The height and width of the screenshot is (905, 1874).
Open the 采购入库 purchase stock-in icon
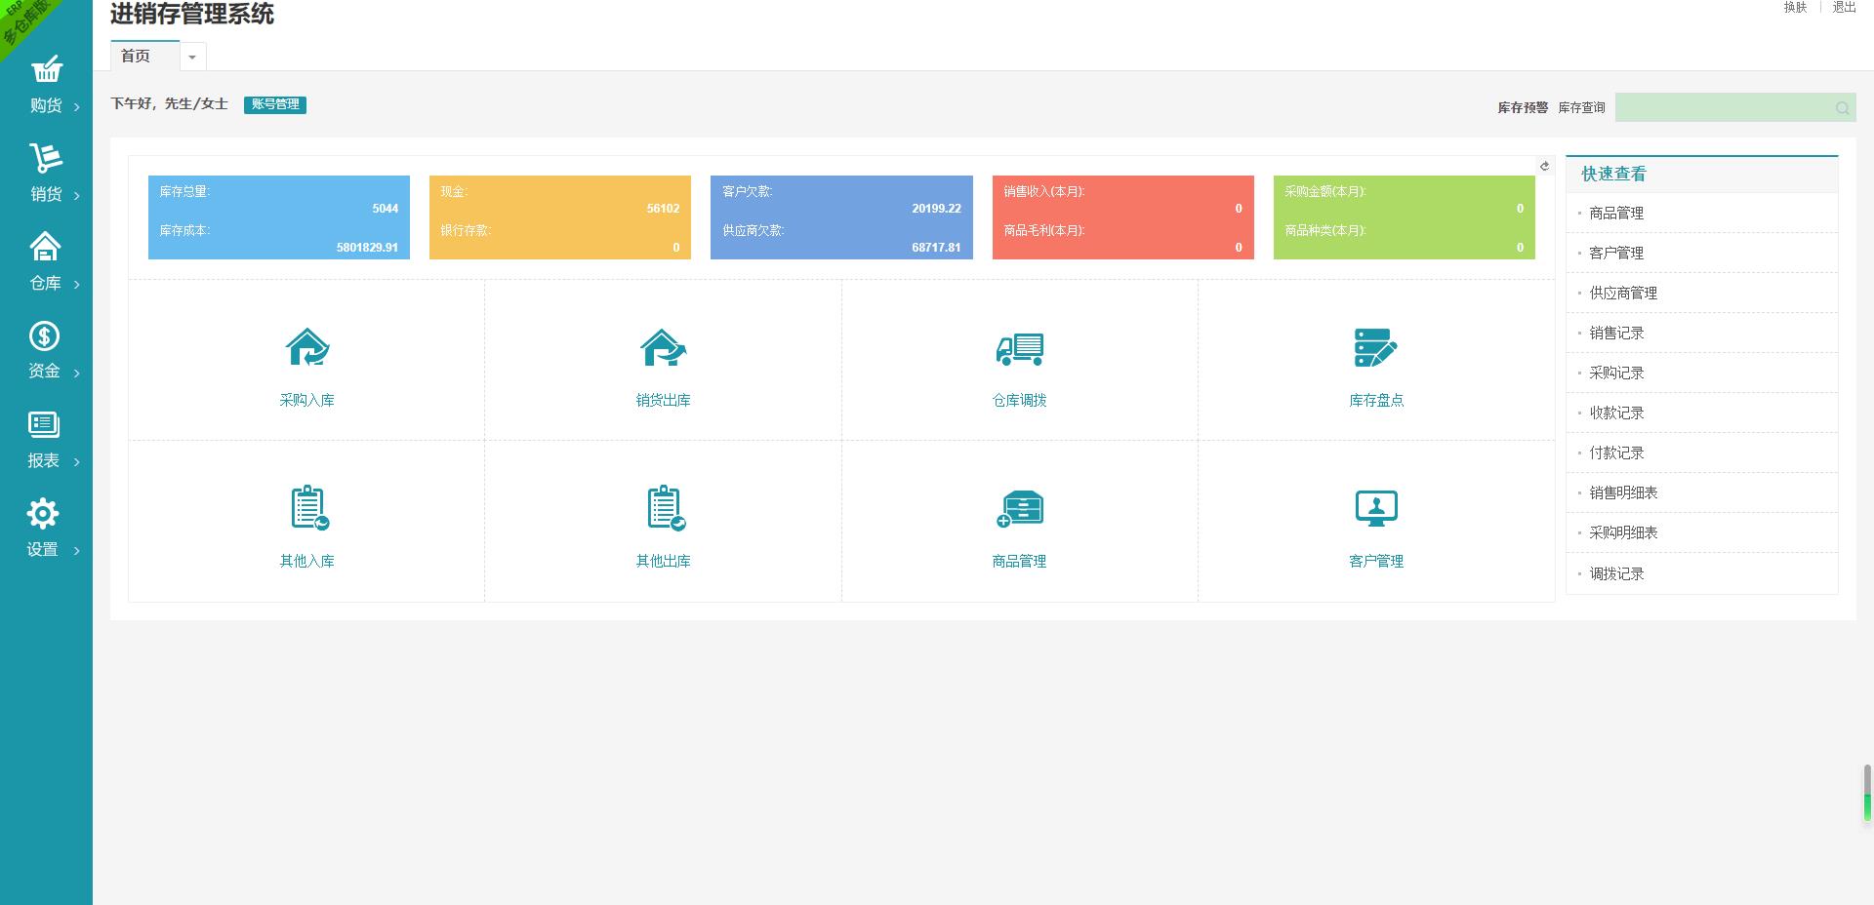(307, 347)
